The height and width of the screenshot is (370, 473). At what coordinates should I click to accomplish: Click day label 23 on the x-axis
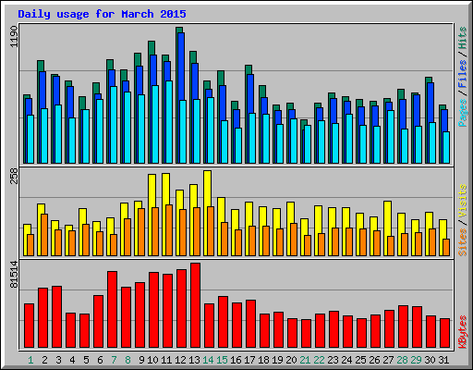click(333, 360)
